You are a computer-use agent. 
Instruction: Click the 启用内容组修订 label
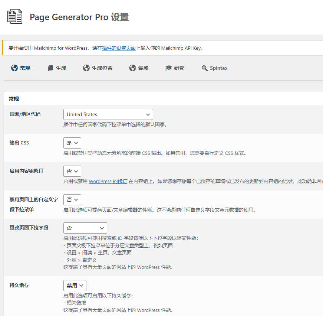(x=26, y=171)
